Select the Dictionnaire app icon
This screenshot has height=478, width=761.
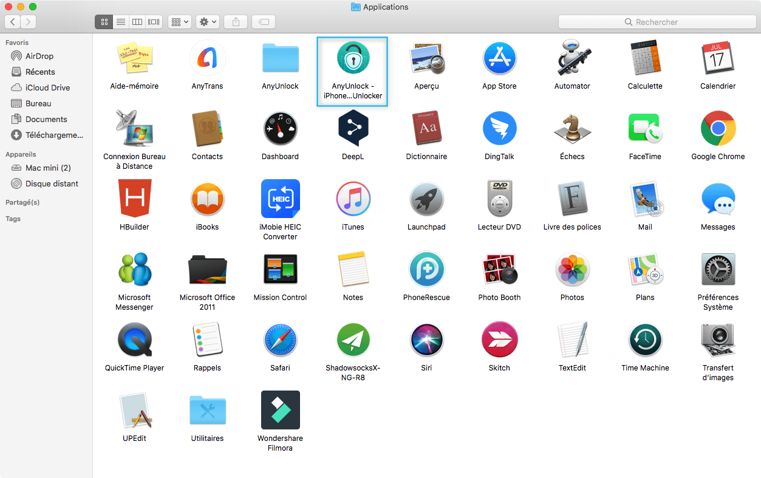[426, 128]
